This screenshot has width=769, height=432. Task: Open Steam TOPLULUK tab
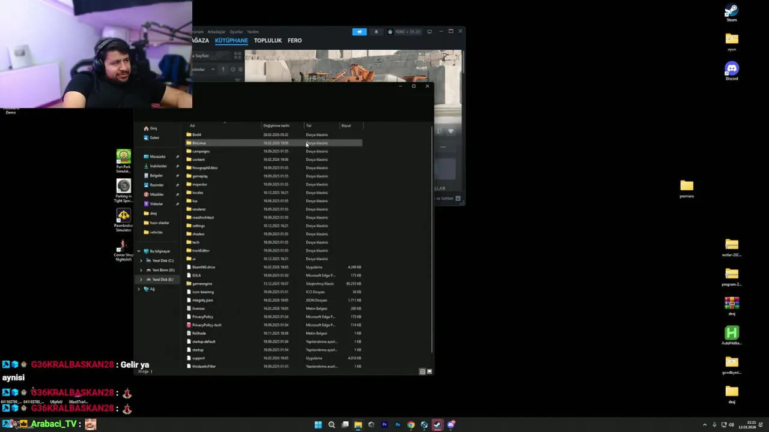[268, 40]
